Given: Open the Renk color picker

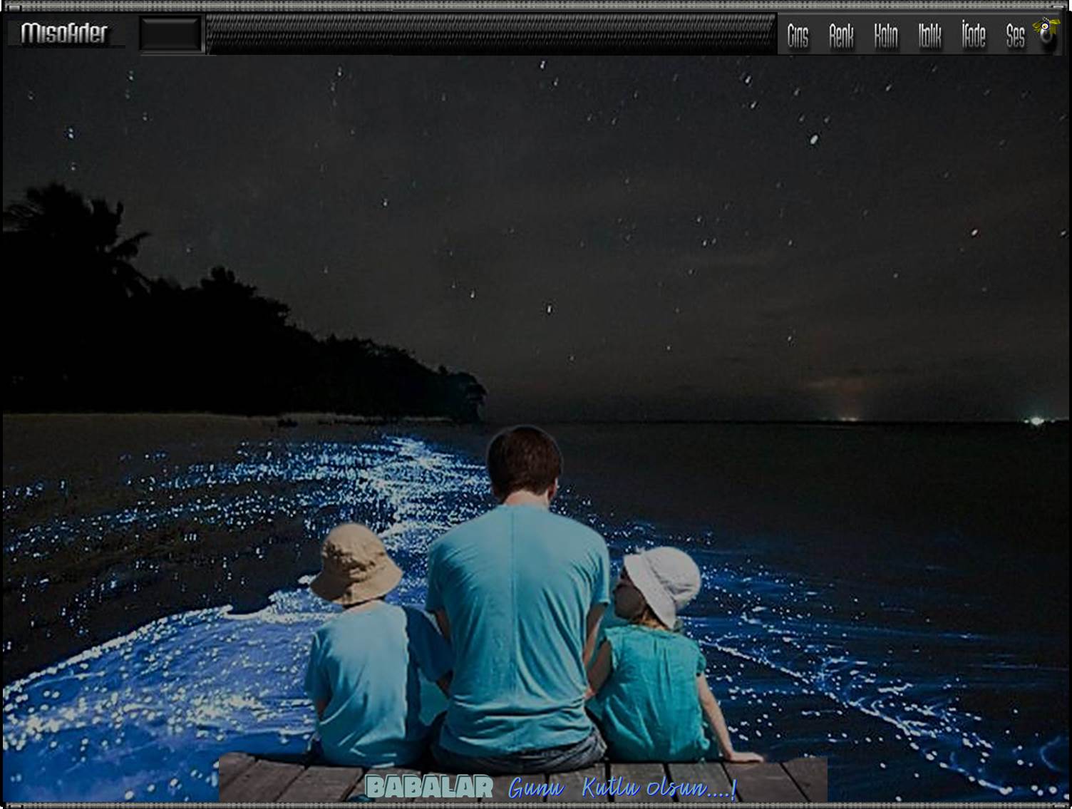Looking at the screenshot, I should click(841, 35).
